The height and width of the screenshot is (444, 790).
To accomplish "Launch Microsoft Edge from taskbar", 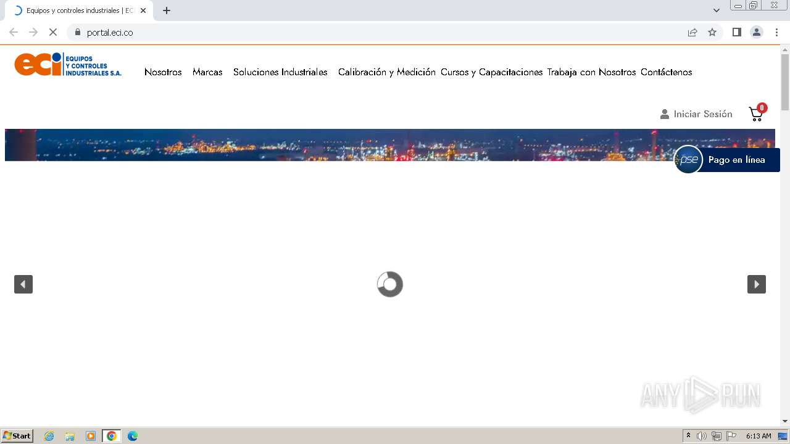I will (x=132, y=436).
